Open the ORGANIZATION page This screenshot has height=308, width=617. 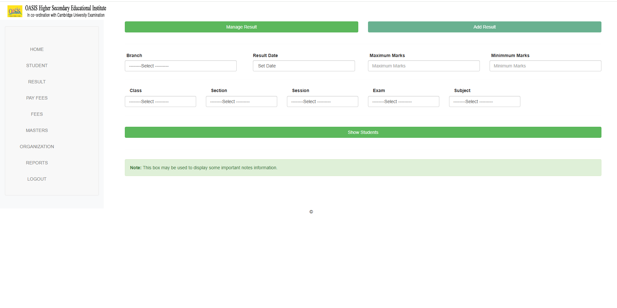click(x=37, y=147)
